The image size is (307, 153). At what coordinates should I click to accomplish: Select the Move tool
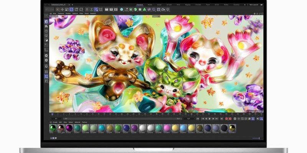62,9
